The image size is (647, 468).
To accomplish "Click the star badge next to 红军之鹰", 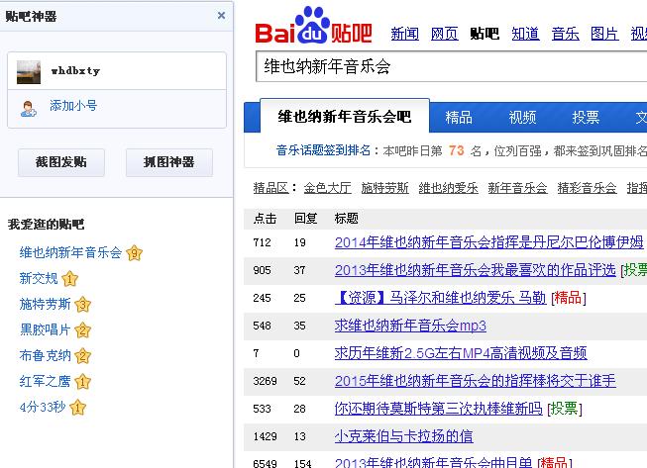I will pyautogui.click(x=83, y=382).
